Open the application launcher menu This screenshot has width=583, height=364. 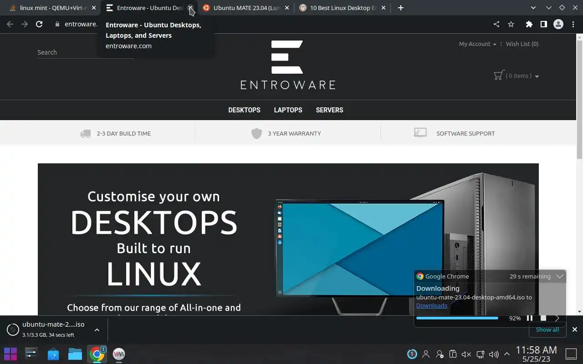10,354
